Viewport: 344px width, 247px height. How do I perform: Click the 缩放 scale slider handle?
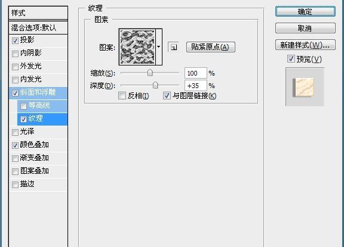point(150,73)
